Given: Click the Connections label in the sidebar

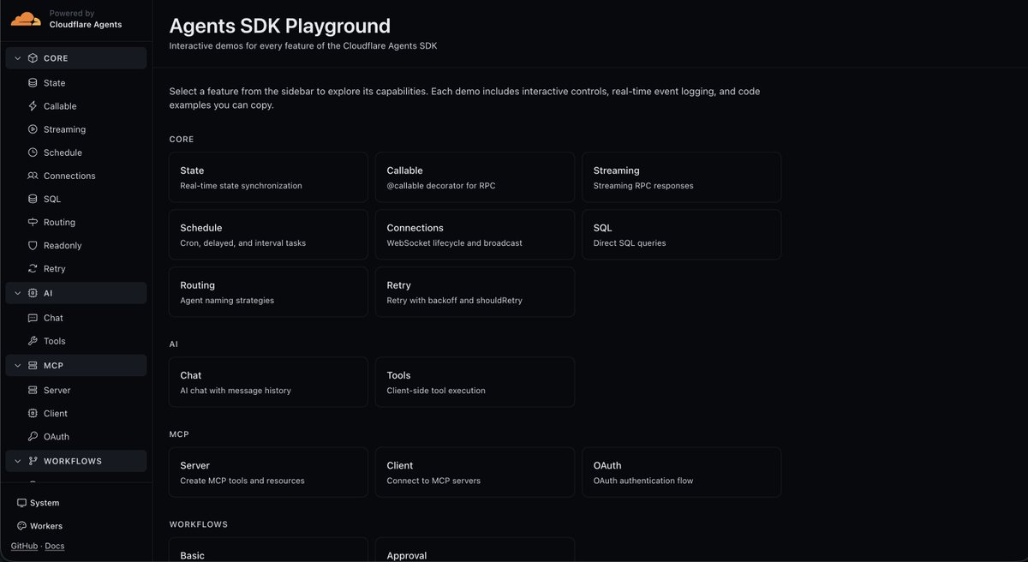Looking at the screenshot, I should pos(69,176).
